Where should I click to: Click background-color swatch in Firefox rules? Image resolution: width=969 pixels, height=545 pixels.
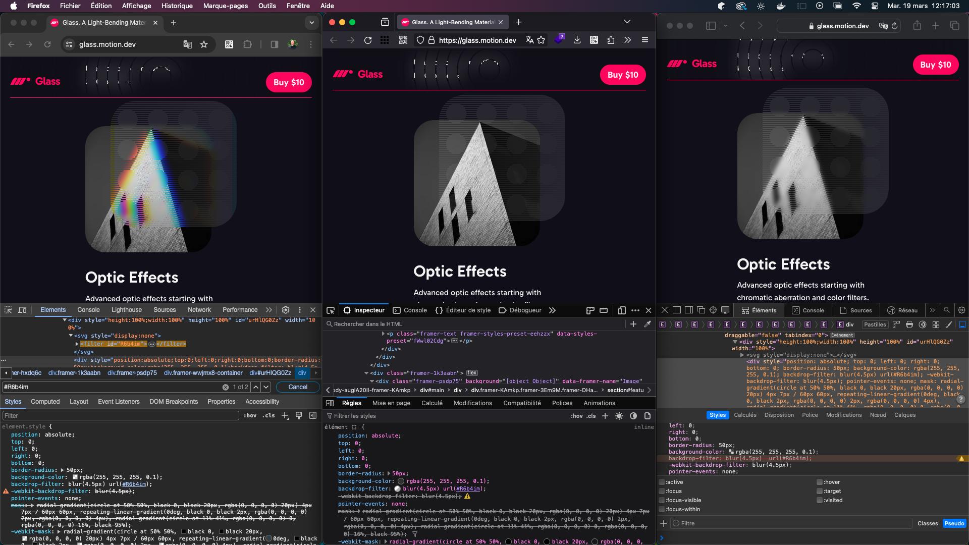pos(401,481)
